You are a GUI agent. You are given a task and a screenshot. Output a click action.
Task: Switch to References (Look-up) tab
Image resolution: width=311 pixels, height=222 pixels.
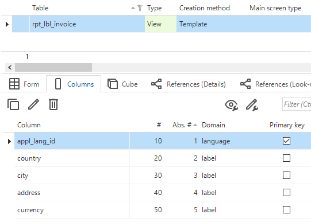(275, 84)
